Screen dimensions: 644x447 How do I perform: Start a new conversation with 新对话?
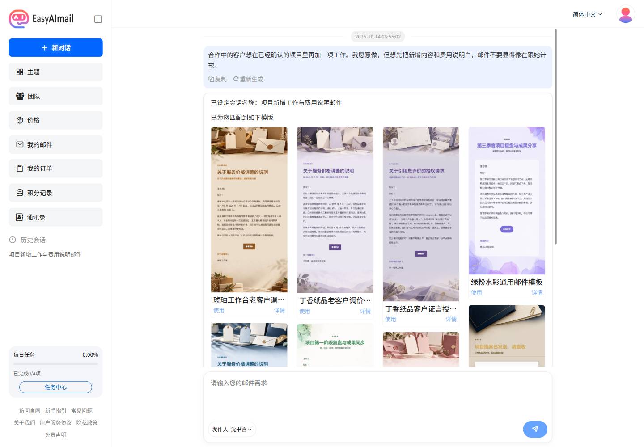click(56, 48)
